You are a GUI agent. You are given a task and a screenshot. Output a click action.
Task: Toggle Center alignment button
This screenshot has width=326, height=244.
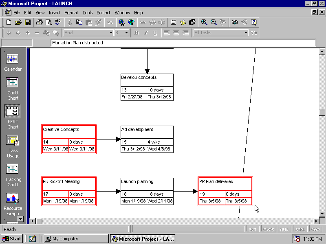(x=176, y=33)
